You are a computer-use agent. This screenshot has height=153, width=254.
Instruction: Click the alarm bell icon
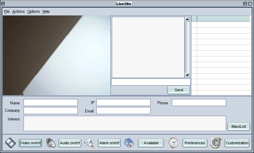pyautogui.click(x=89, y=143)
